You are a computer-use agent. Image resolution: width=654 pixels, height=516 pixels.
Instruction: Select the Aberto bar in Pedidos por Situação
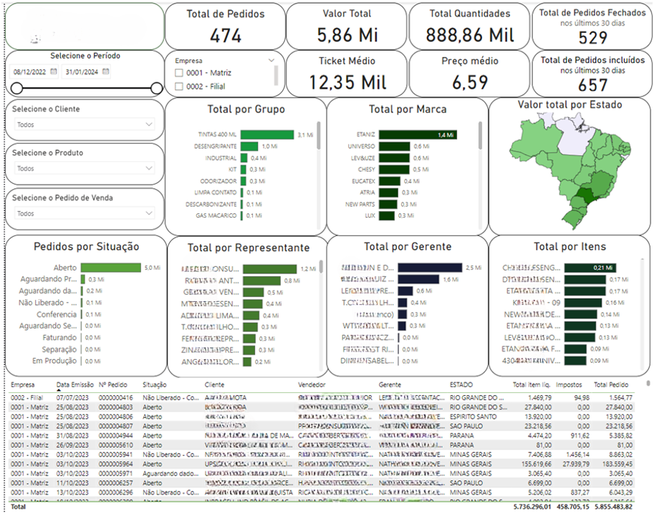point(111,268)
